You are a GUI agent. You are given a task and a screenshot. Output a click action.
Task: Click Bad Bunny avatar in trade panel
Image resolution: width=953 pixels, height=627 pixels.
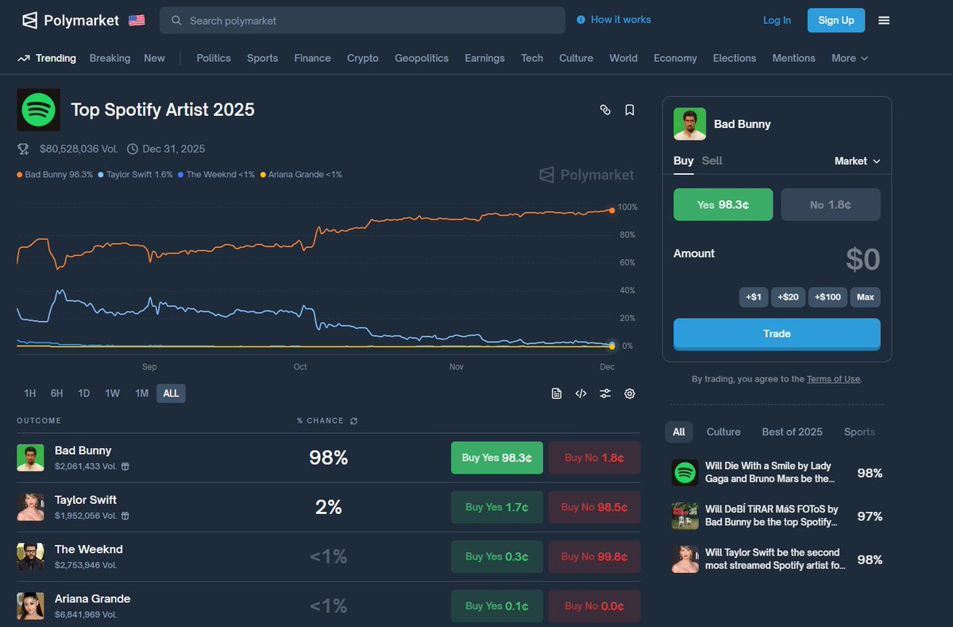click(689, 124)
